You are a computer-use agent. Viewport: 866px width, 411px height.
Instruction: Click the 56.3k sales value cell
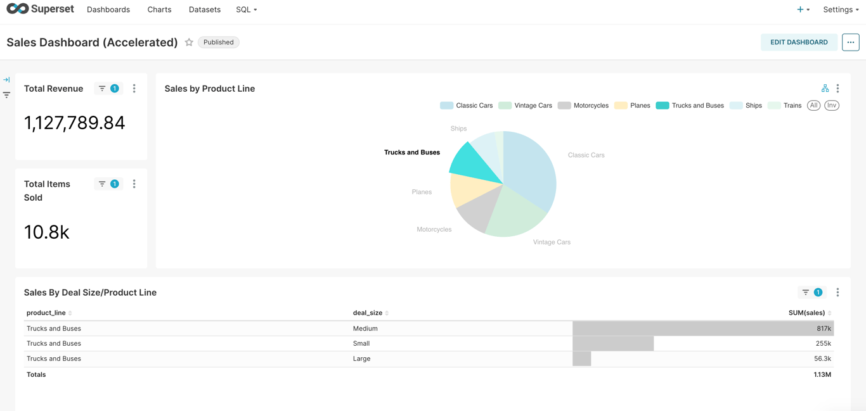coord(703,359)
